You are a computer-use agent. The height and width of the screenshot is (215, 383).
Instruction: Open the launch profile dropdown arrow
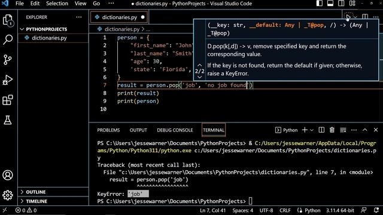click(x=312, y=130)
